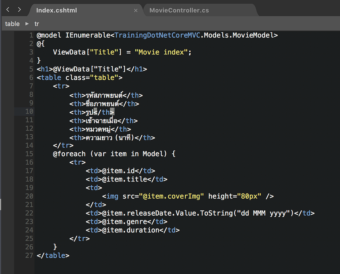Viewport: 340px width, 274px height.
Task: Click the img tag on line 20
Action: [x=112, y=196]
